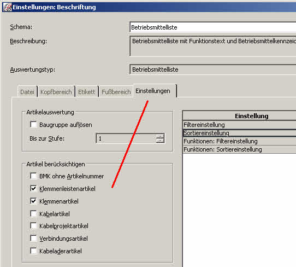This screenshot has width=296, height=267.
Task: Decrease Bis zur Stufe with down arrow
Action: [x=160, y=141]
